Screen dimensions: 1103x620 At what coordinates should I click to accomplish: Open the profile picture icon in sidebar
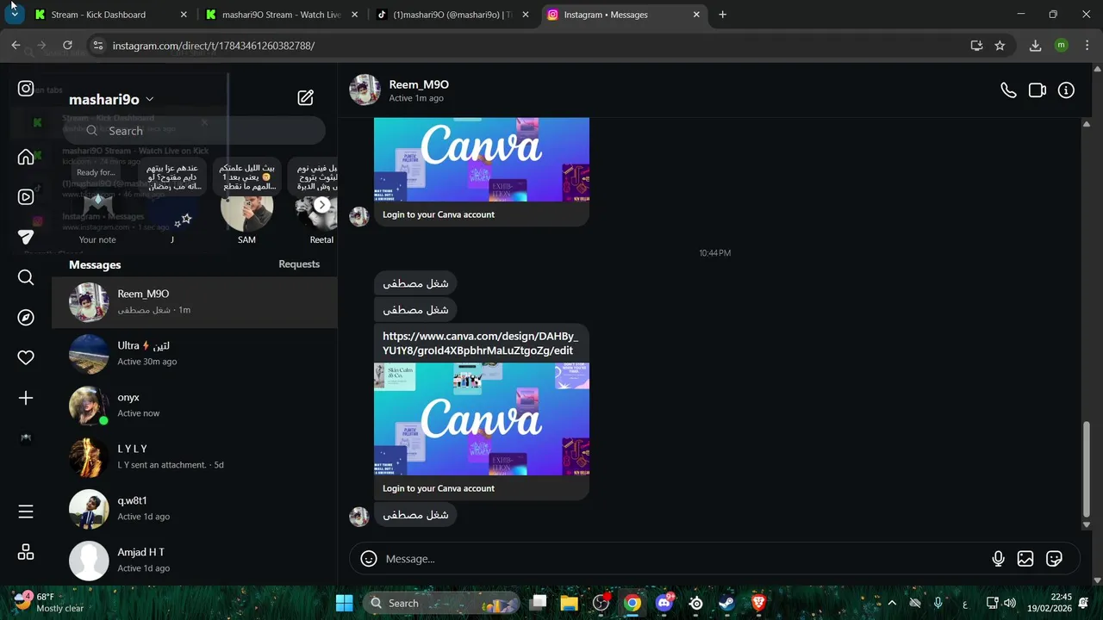click(26, 437)
